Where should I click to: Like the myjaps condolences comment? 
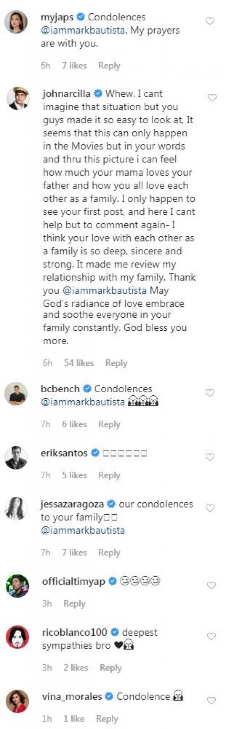tap(210, 22)
